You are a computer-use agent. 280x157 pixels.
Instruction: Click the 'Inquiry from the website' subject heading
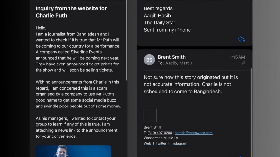71,12
